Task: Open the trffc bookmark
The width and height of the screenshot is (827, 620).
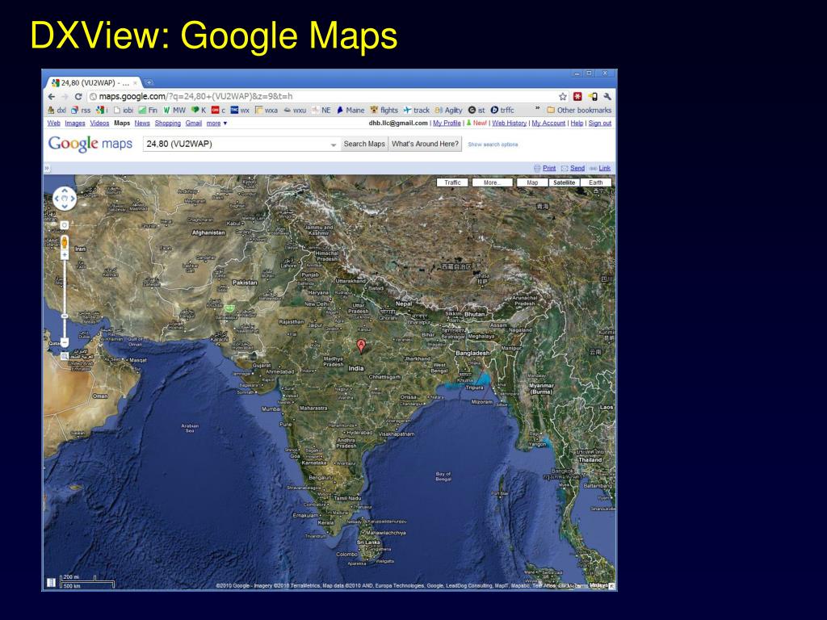Action: point(502,110)
